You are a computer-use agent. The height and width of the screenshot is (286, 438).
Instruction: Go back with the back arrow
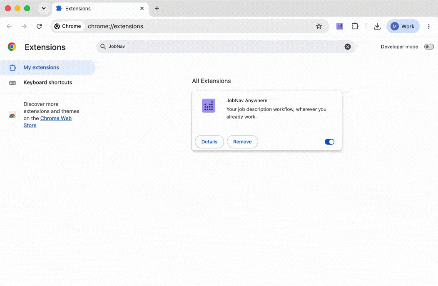click(9, 26)
